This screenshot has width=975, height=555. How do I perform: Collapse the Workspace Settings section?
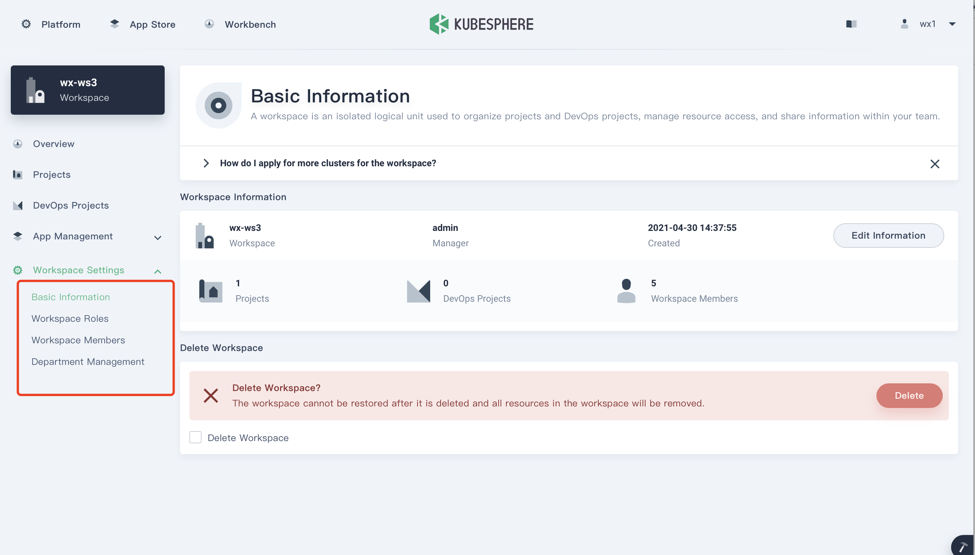157,271
